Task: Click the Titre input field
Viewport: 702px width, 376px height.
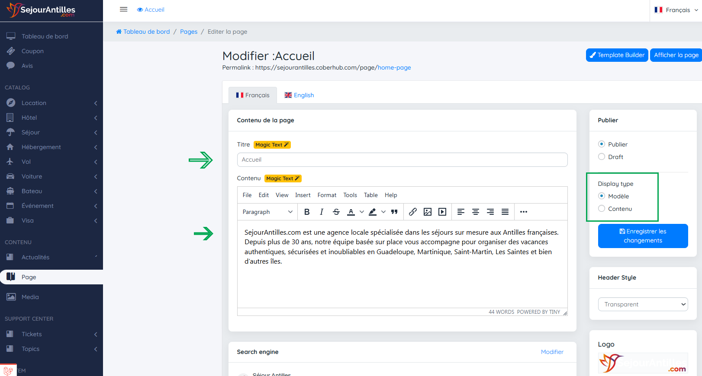Action: [x=402, y=160]
